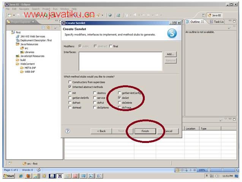
Task: Select the 'first' project root node
Action: pyautogui.click(x=18, y=32)
